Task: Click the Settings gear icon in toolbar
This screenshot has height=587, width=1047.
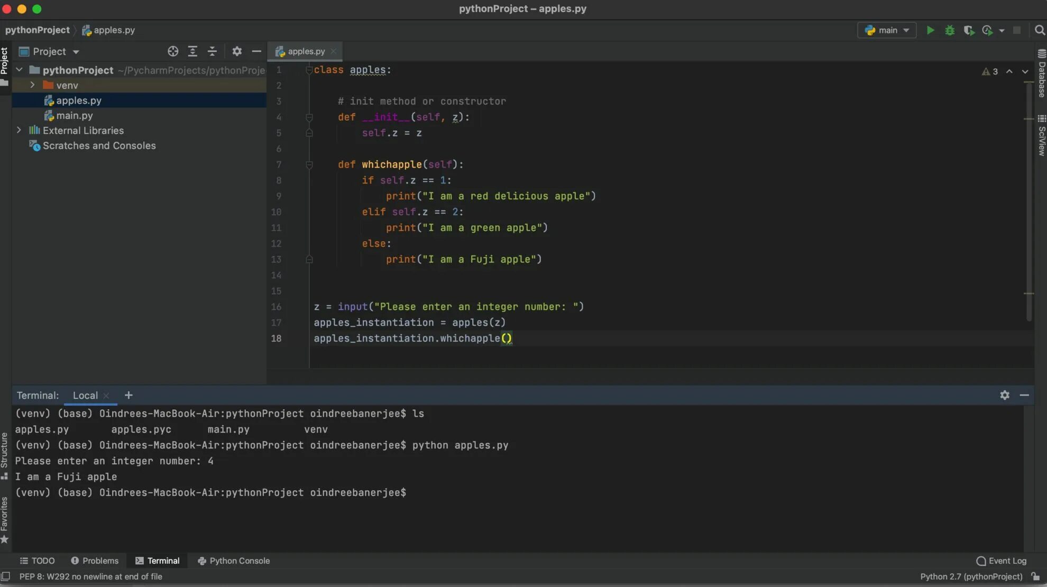Action: [x=236, y=51]
